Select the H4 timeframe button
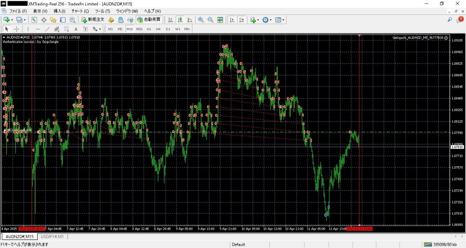Viewport: 466px width, 248px height. tap(158, 29)
